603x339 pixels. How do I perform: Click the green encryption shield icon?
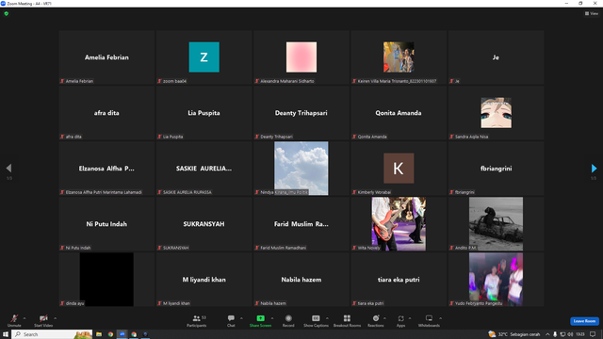[7, 13]
